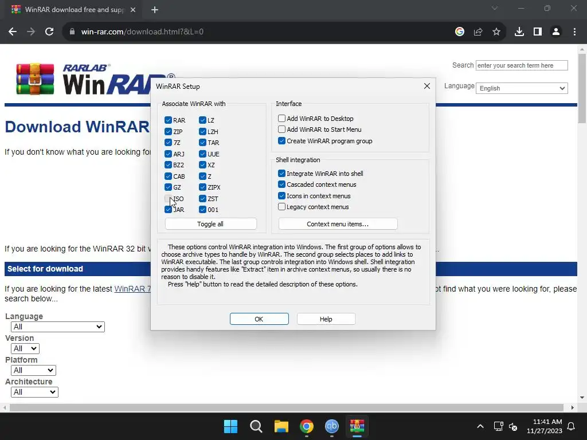Image resolution: width=587 pixels, height=440 pixels.
Task: Switch to Chrome in the taskbar
Action: click(x=307, y=426)
